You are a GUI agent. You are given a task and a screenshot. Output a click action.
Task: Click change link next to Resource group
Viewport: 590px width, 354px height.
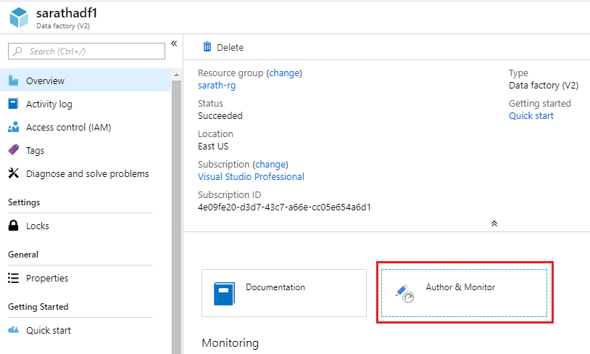[284, 73]
